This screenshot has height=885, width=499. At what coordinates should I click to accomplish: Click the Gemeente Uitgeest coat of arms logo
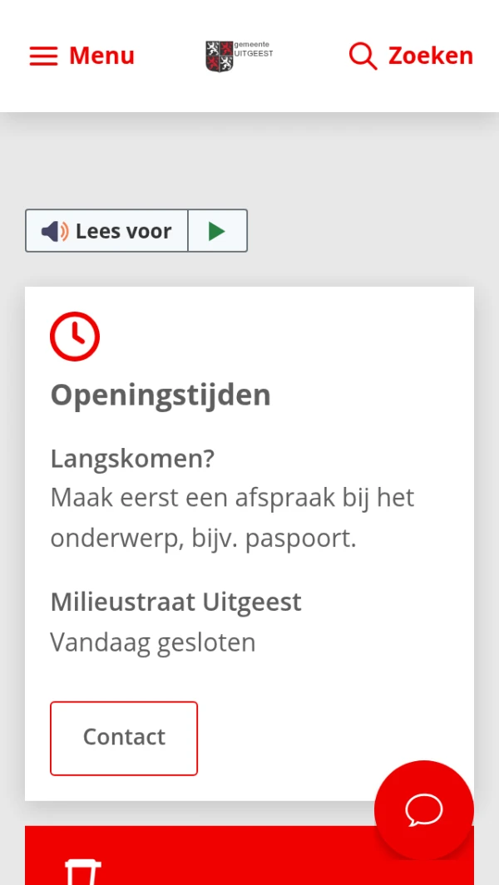click(x=220, y=57)
